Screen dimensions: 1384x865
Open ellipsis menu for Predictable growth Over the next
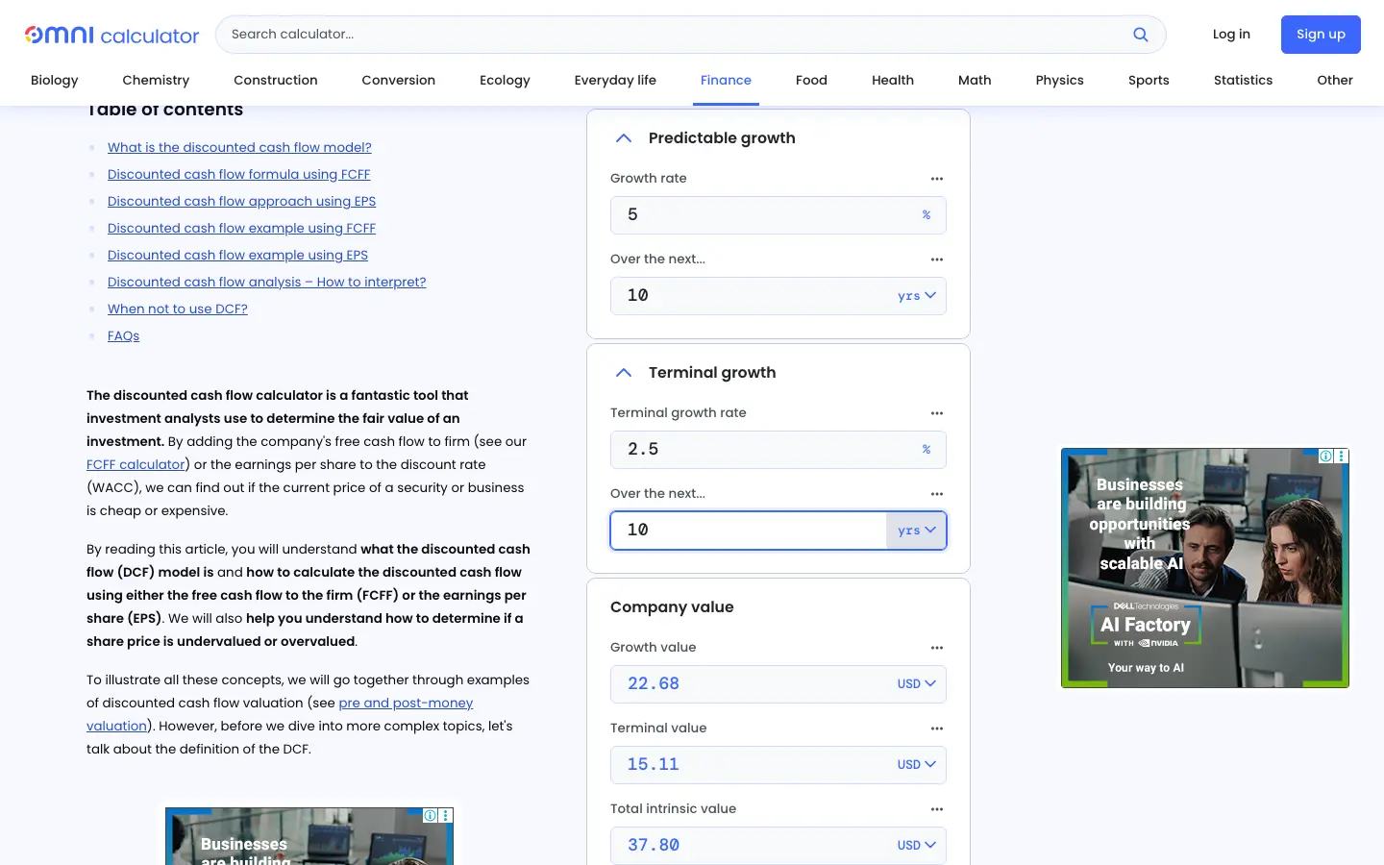point(937,259)
